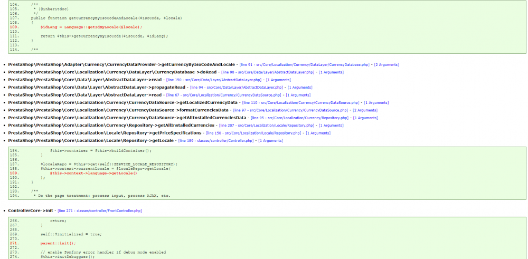Expand 2 Arguments for getCurrencyByIsoCodeAndLocale
The height and width of the screenshot is (259, 528).
(x=386, y=64)
